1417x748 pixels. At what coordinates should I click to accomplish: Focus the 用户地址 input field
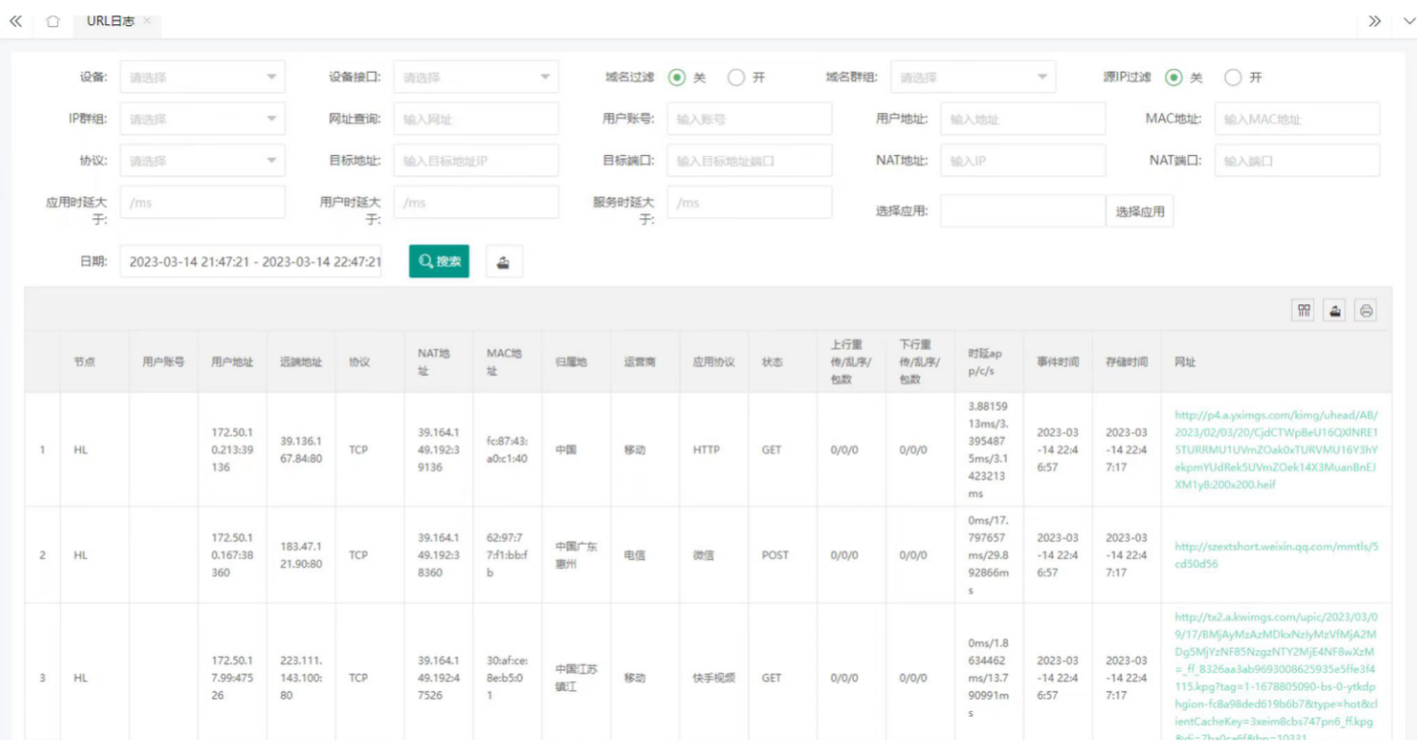(1023, 119)
